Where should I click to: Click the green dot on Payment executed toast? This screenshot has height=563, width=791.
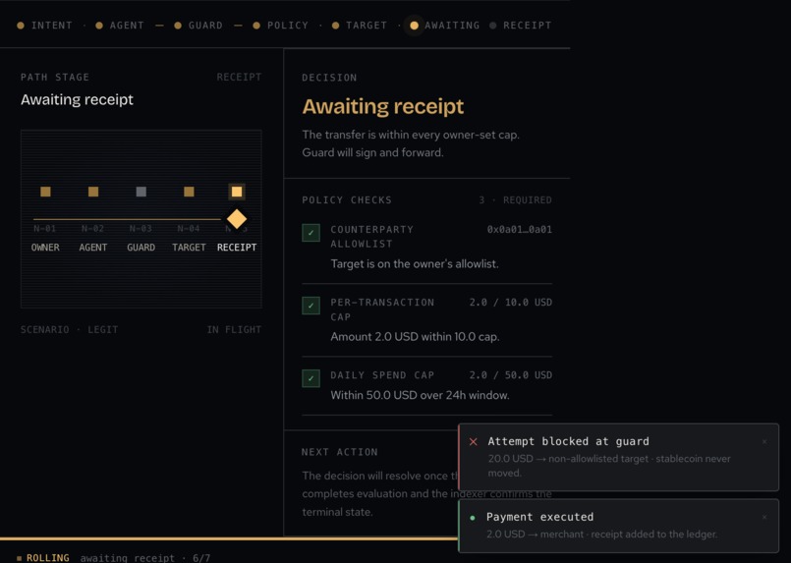[x=473, y=518]
